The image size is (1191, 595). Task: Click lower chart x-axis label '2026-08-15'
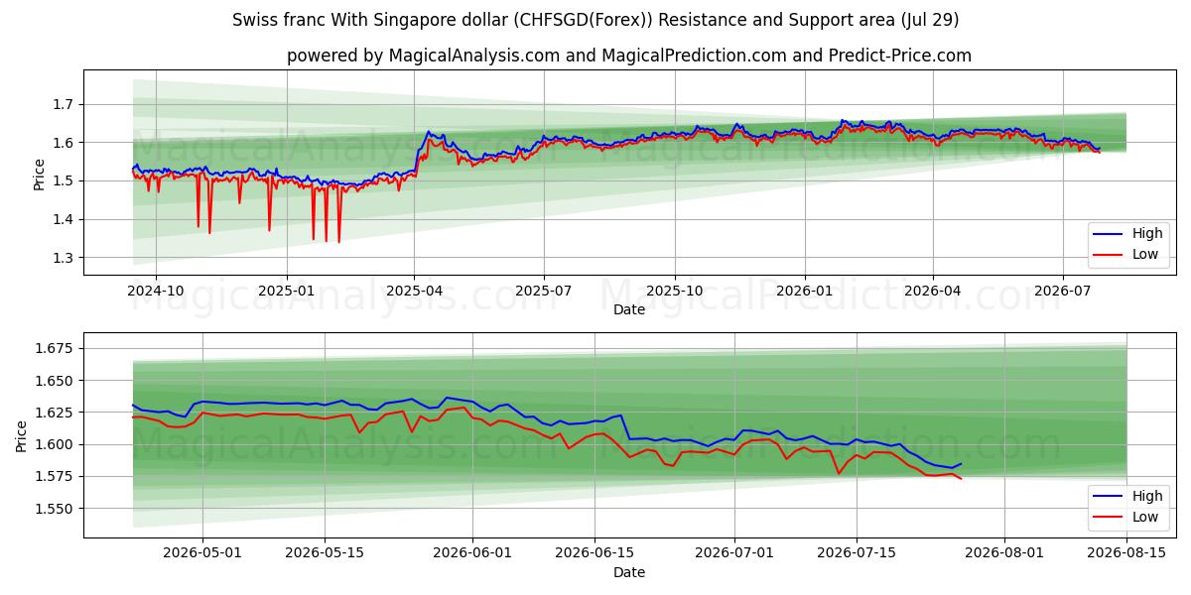pos(1127,554)
